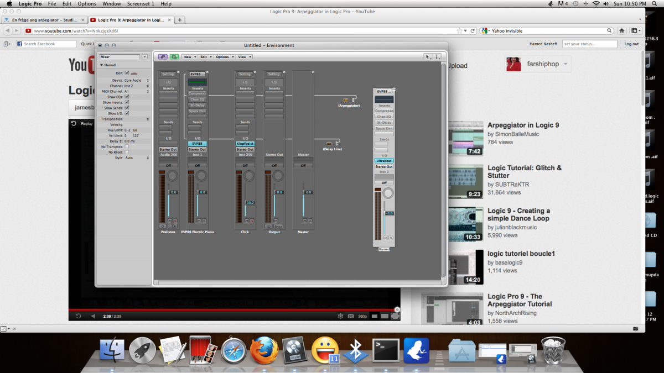Solo the Hamed channel strip

(391, 237)
